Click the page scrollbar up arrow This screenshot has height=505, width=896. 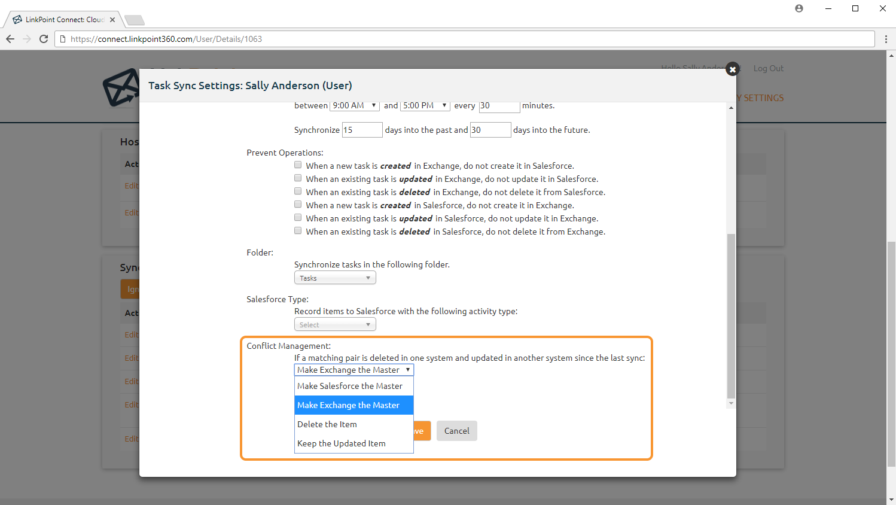(891, 56)
